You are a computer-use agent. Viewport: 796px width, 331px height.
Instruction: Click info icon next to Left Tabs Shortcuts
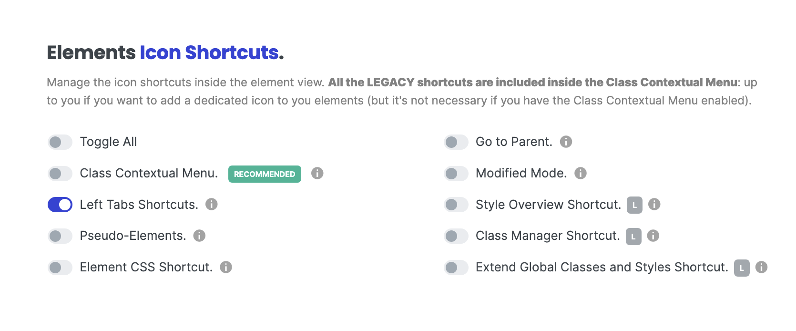click(212, 204)
